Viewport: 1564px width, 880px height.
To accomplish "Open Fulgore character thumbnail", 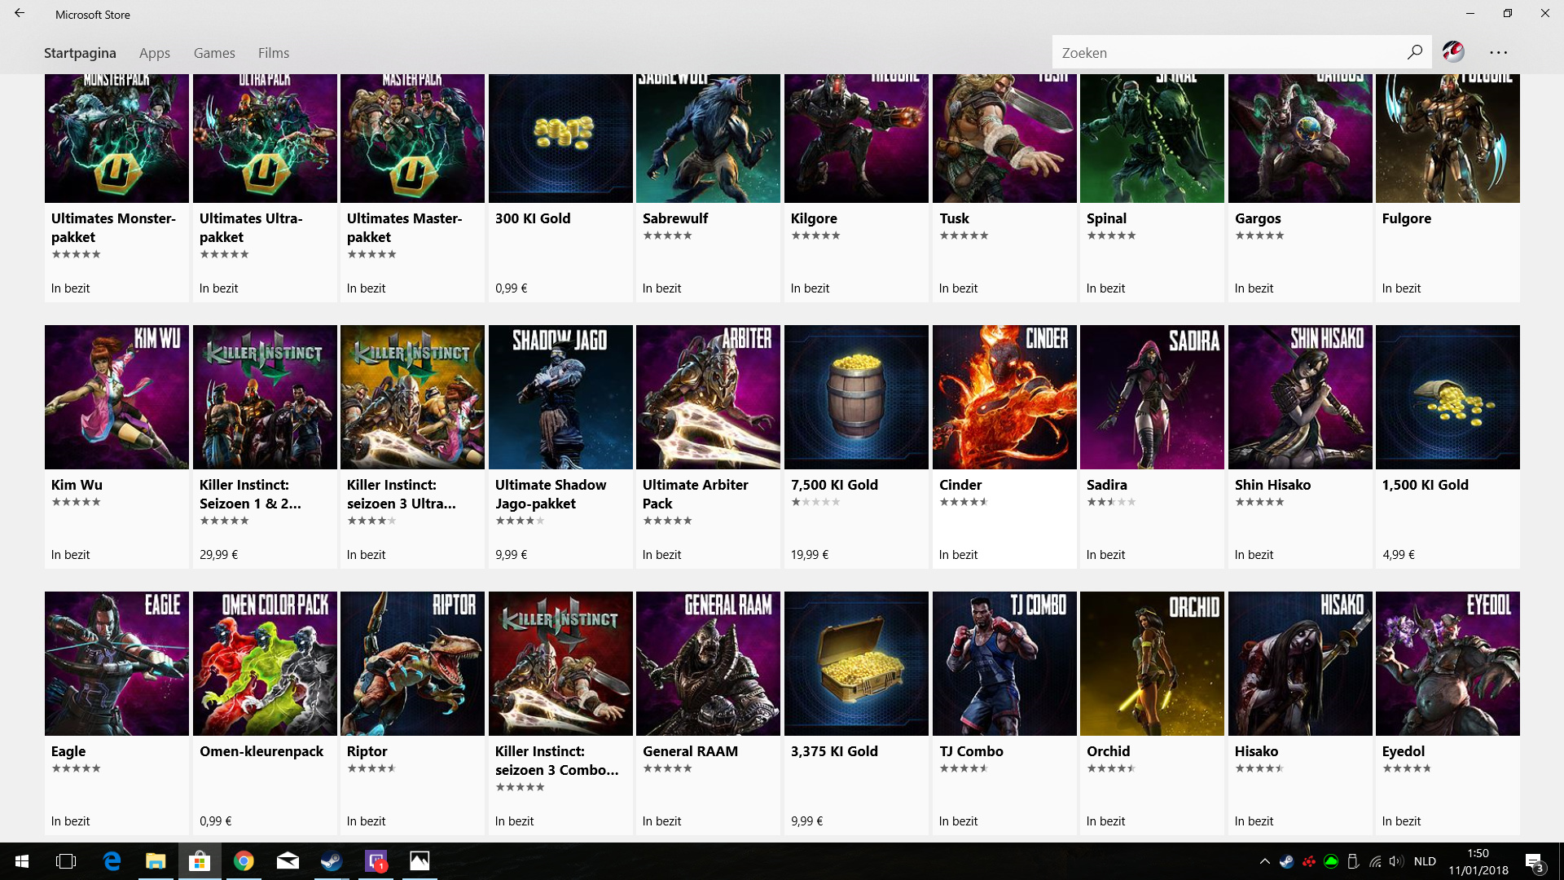I will tap(1448, 138).
